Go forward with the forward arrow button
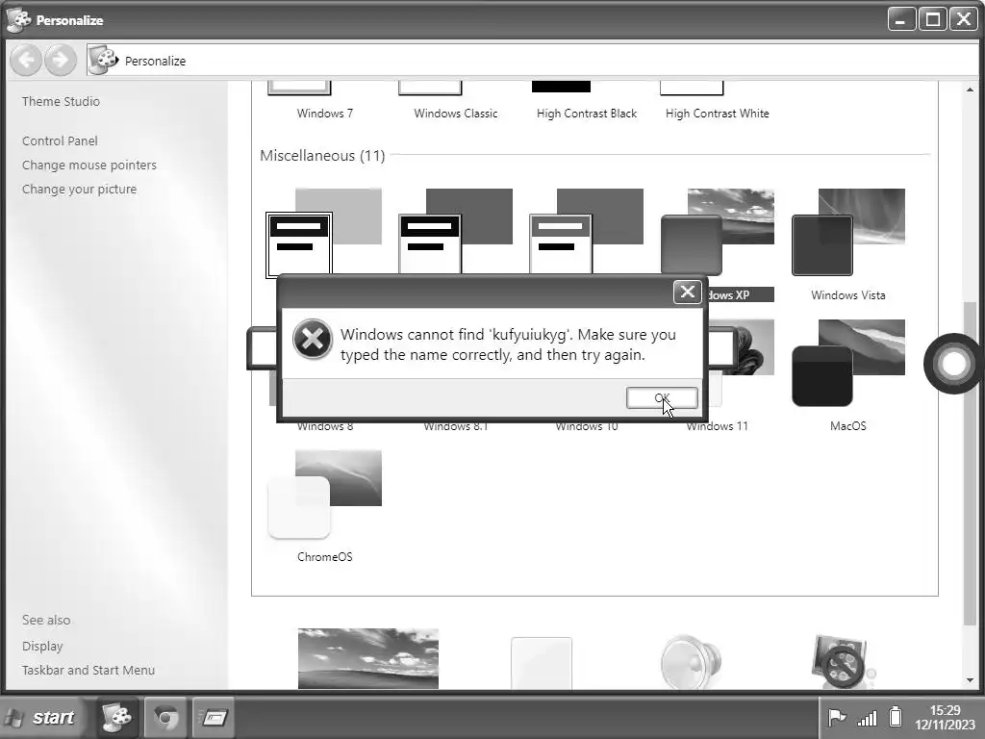This screenshot has height=739, width=985. (61, 61)
